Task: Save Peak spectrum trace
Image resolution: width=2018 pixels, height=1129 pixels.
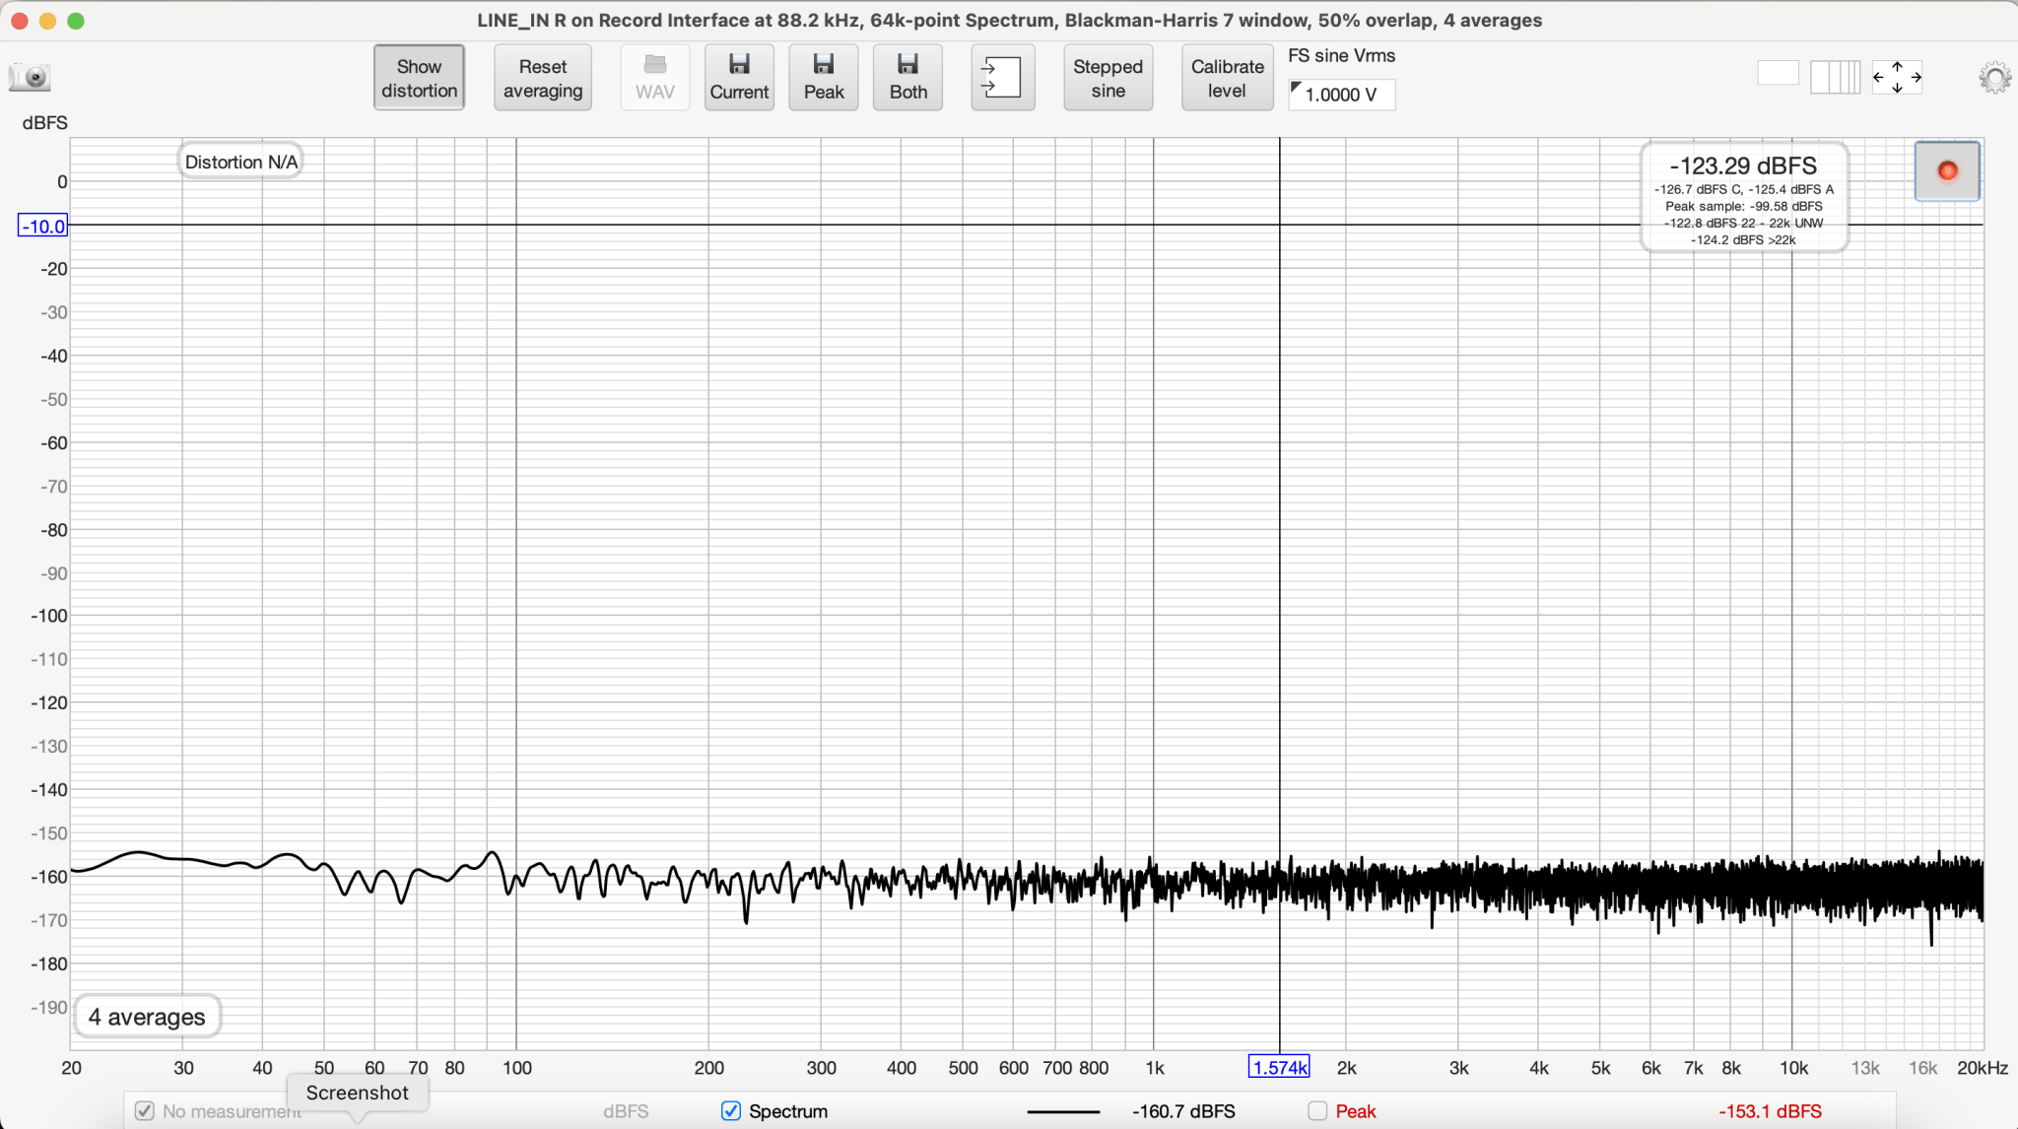Action: [x=824, y=78]
